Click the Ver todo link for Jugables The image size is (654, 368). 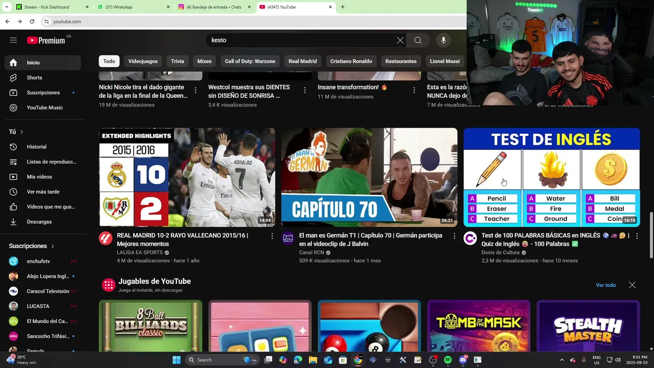pos(605,285)
